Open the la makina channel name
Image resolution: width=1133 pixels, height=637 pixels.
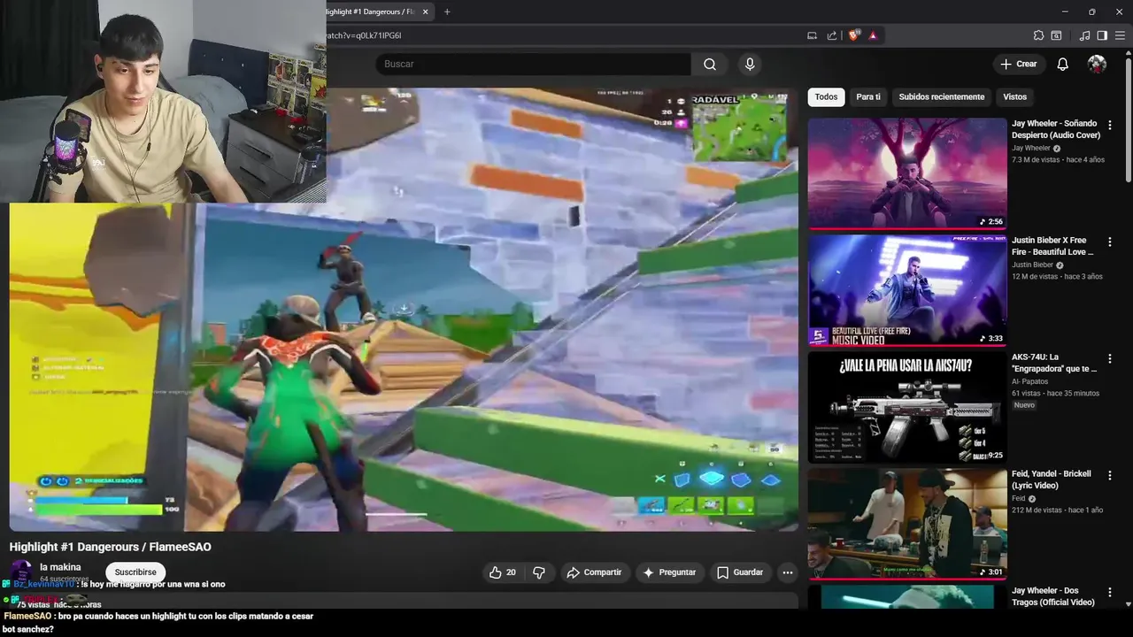[x=60, y=567]
